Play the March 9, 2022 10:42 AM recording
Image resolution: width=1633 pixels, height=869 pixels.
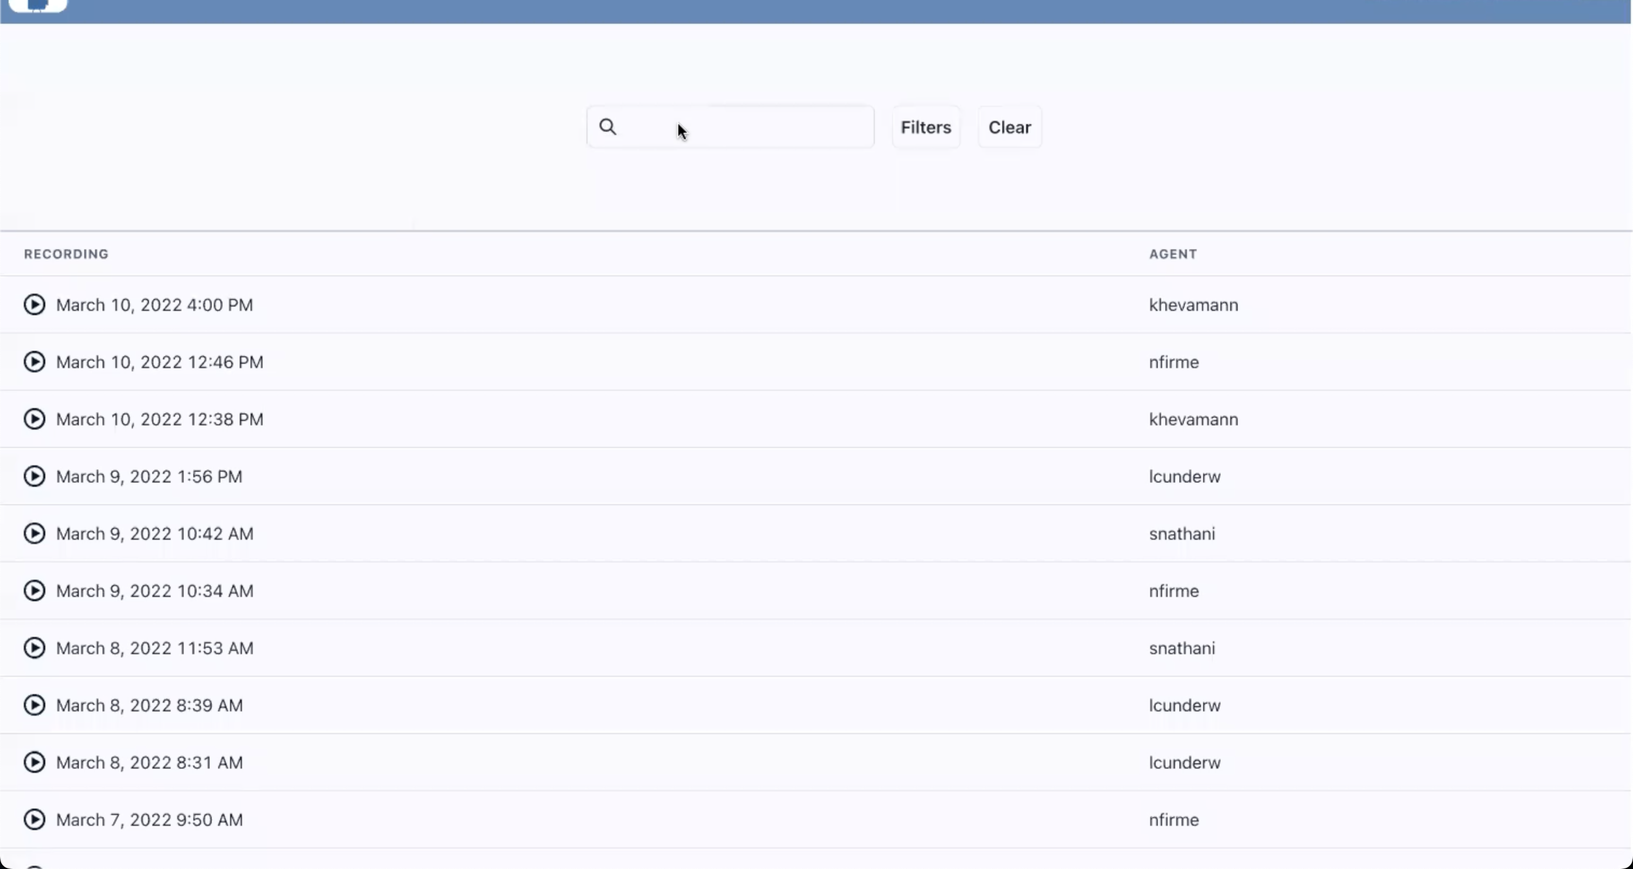tap(34, 534)
